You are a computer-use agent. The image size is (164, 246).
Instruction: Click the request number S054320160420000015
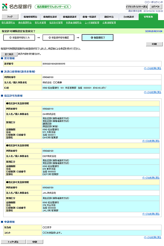(x=54, y=64)
